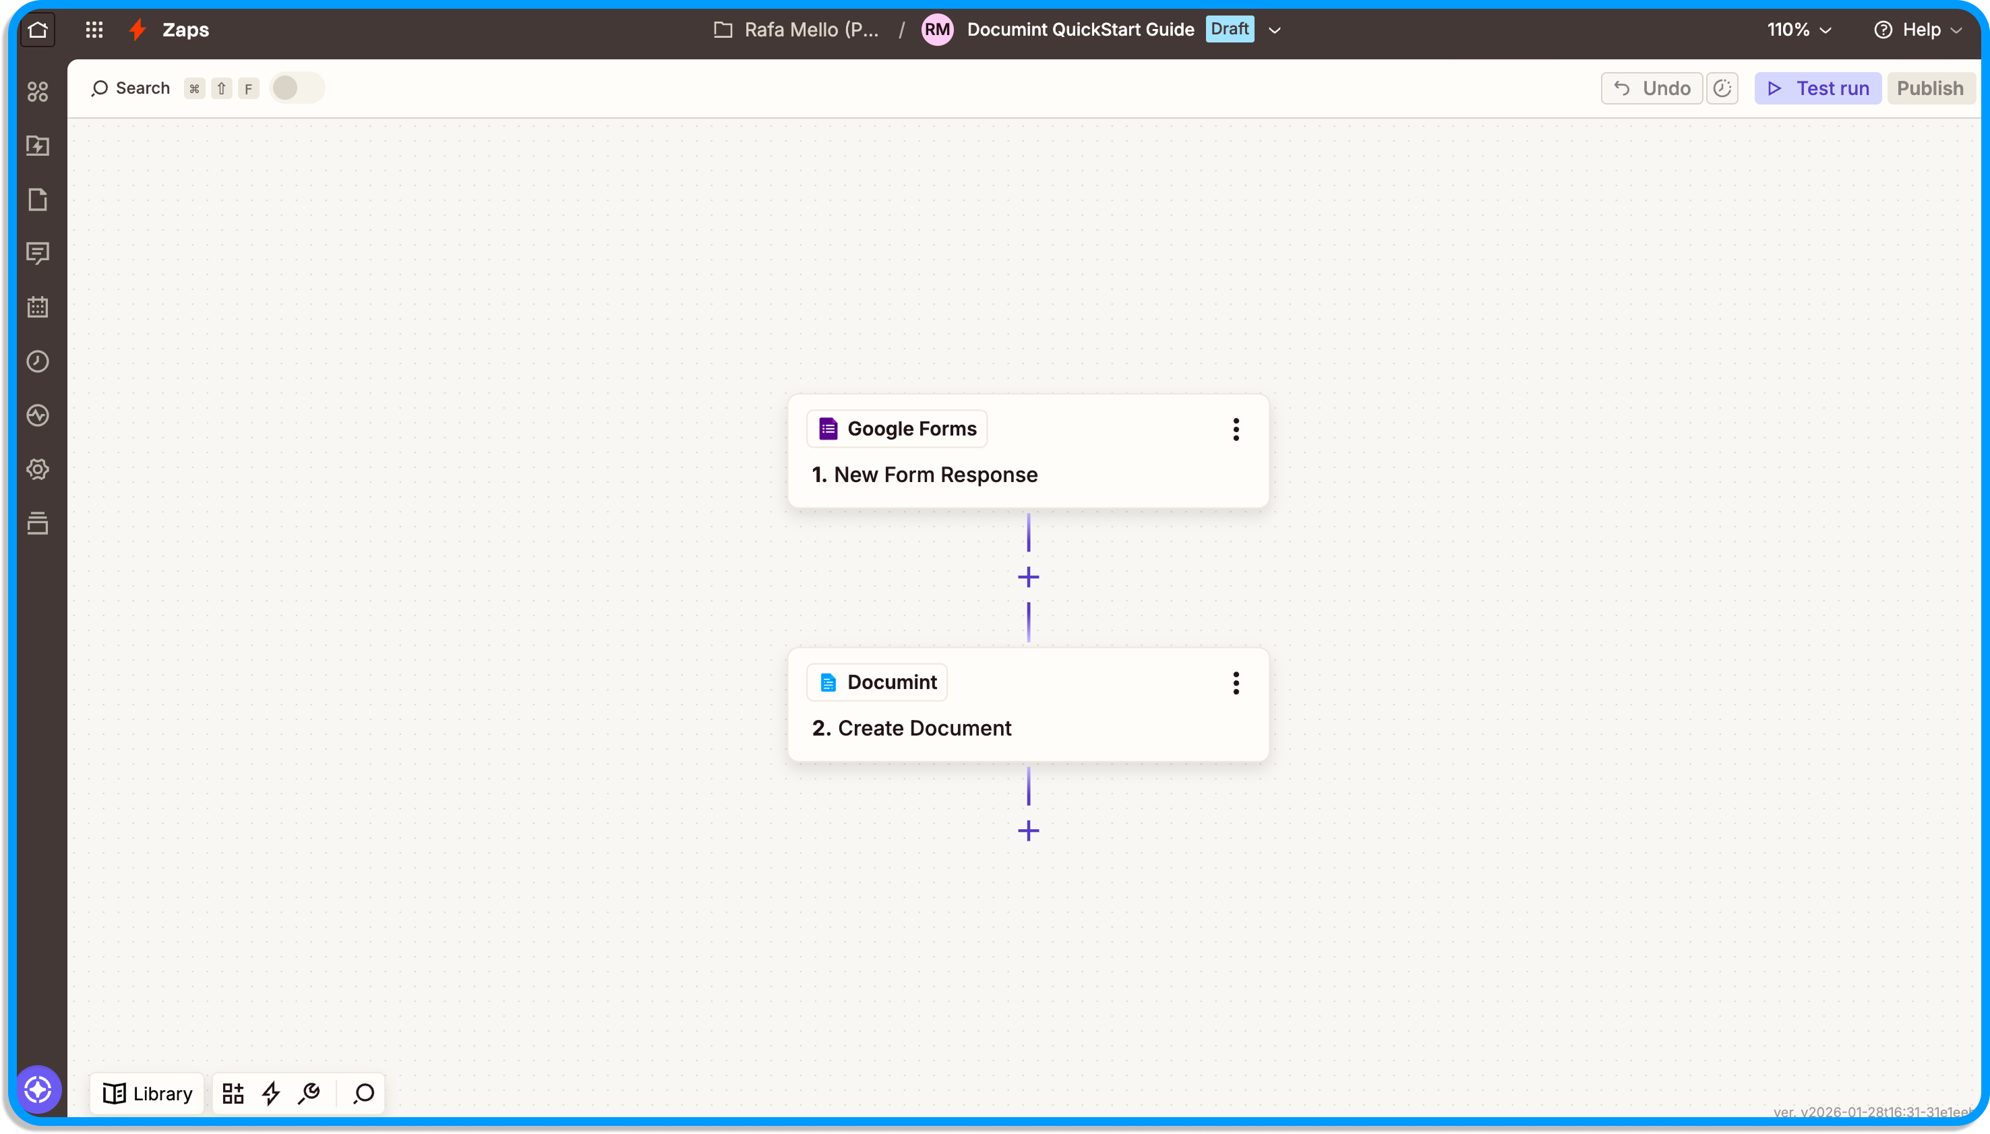Image resolution: width=1990 pixels, height=1134 pixels.
Task: Open the calendar schedule icon in the sidebar
Action: pos(37,307)
